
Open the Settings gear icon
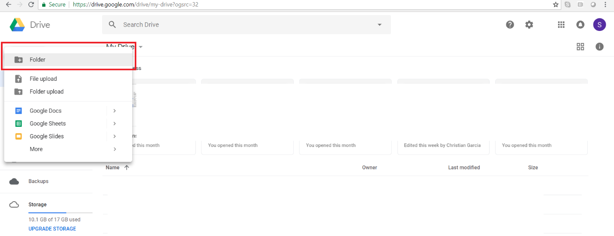pos(529,25)
